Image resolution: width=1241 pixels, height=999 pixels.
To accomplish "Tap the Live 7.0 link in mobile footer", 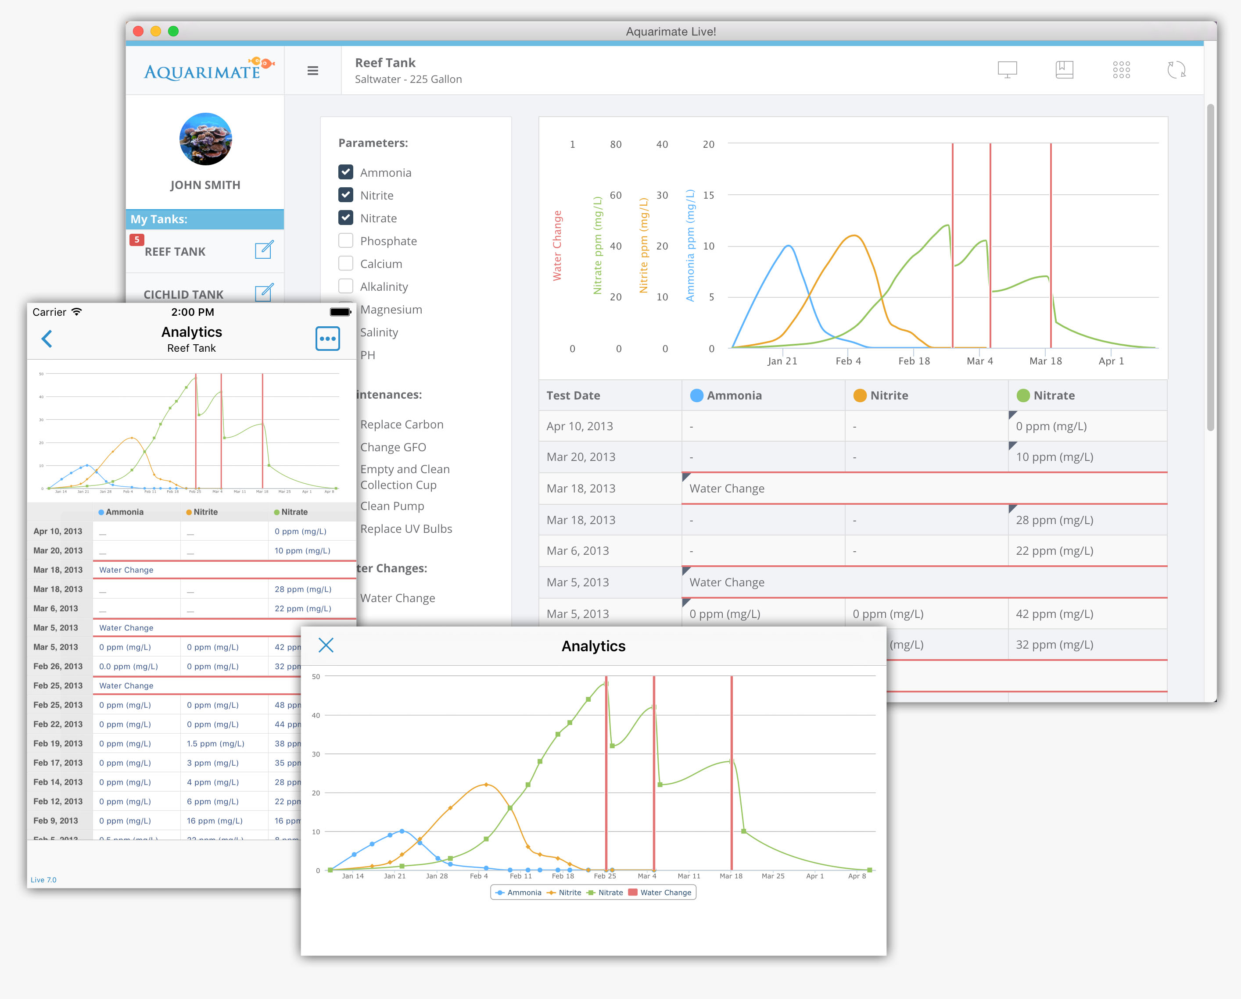I will click(43, 880).
